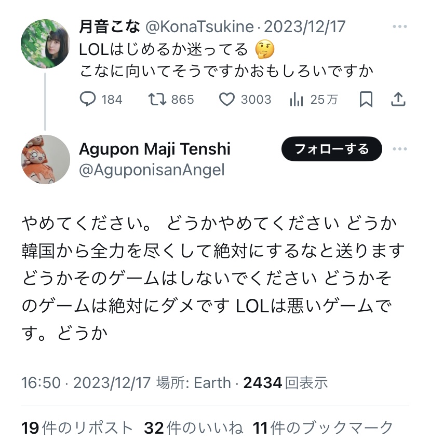
Task: Open Agupon Maji Tenshi's plush avatar
Action: (45, 160)
